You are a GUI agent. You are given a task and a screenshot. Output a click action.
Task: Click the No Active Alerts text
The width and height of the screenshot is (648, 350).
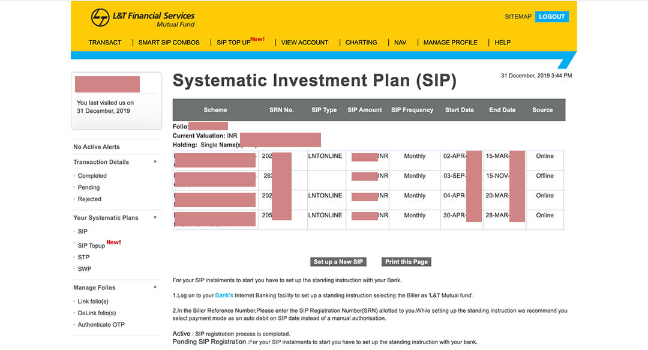pyautogui.click(x=96, y=147)
